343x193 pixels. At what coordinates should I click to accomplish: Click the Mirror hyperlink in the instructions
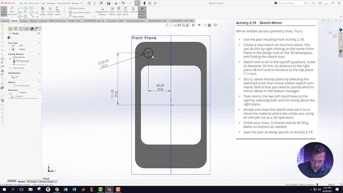point(248,79)
